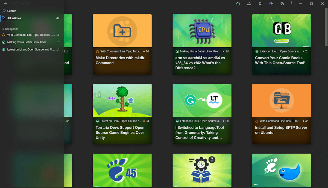Open notifications via the bell icon

point(260,4)
